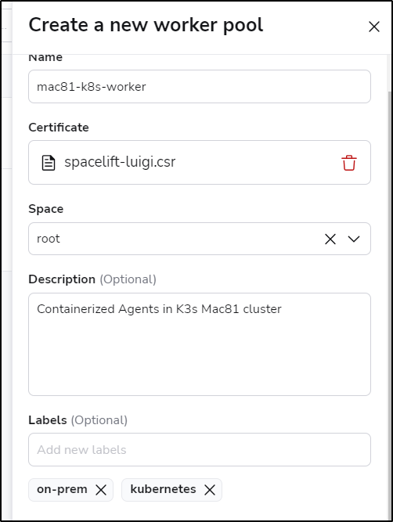Screen dimensions: 393x522
Task: Click the Certificate field label
Action: coord(59,127)
